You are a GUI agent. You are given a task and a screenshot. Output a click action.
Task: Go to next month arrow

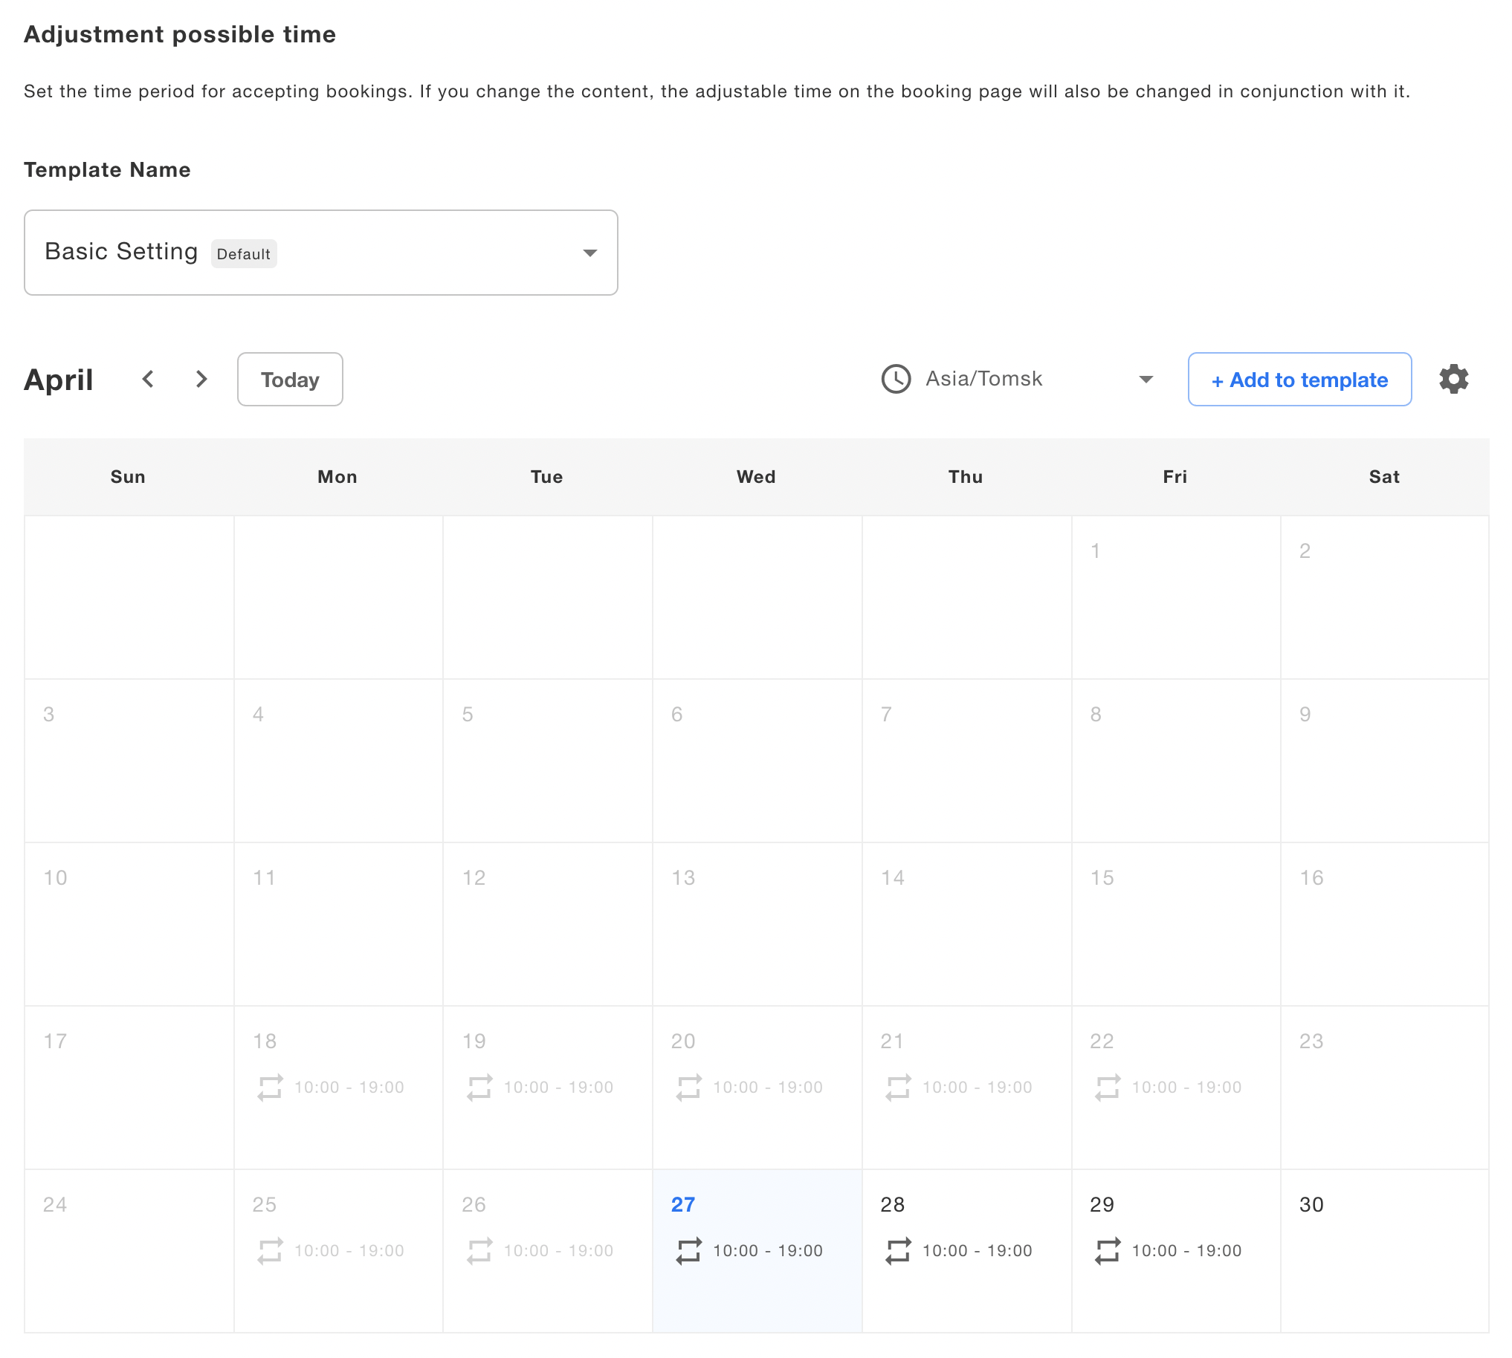point(201,379)
